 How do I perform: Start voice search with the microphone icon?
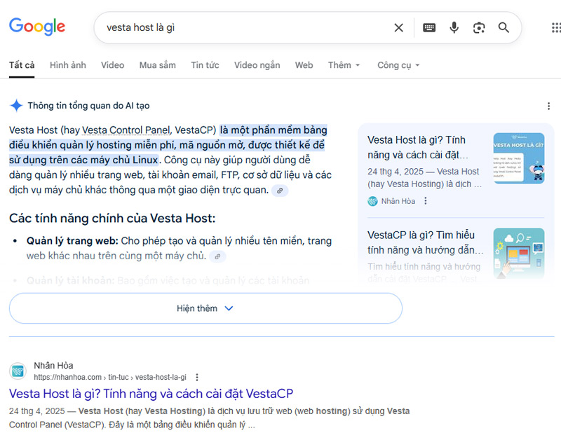(454, 27)
